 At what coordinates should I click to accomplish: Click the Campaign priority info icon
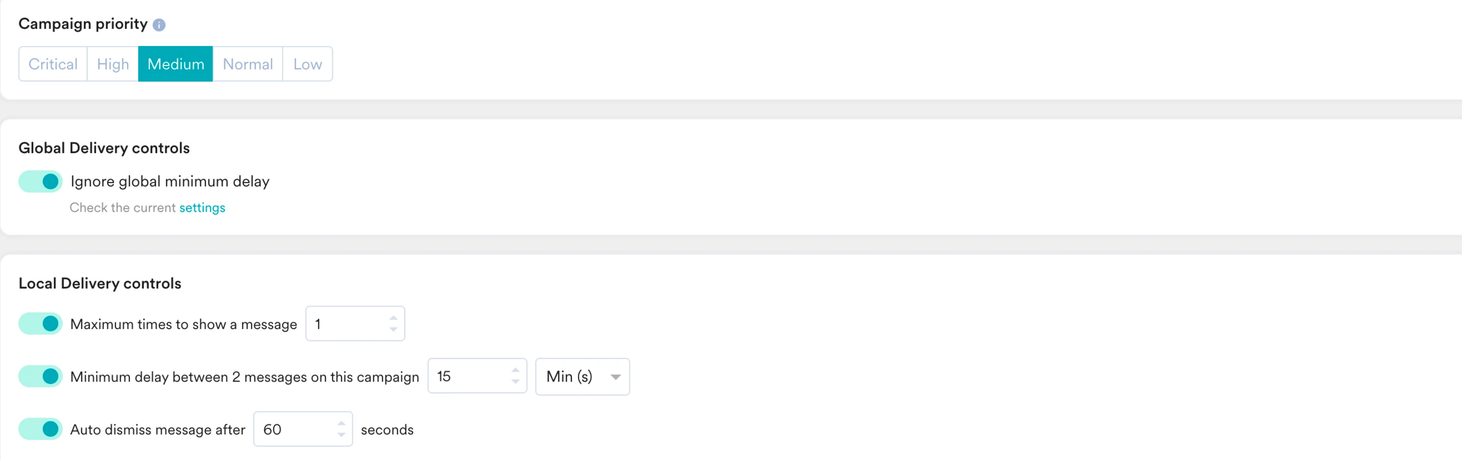click(x=159, y=25)
